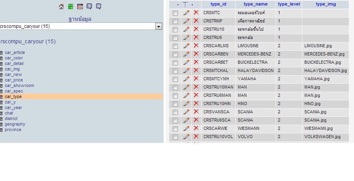Click the LIMOUSINE.jpg cell
Viewport: 354px width, 181px height.
tap(326, 46)
